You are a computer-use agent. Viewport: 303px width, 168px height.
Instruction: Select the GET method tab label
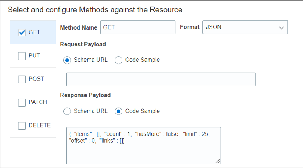(35, 32)
